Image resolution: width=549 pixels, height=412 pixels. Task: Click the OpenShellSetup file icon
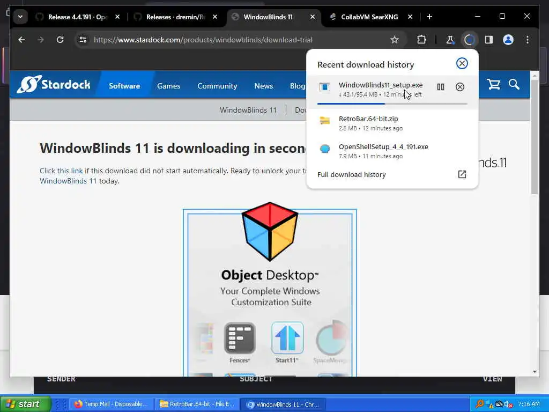[x=324, y=149]
